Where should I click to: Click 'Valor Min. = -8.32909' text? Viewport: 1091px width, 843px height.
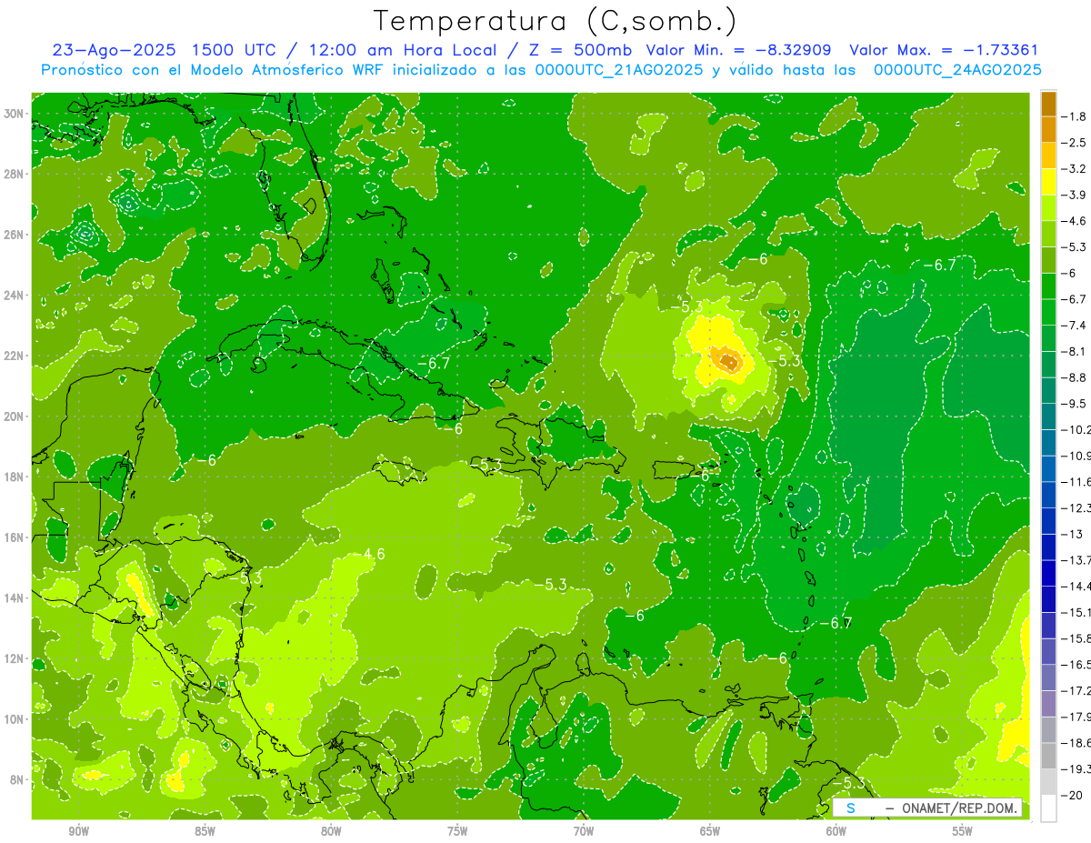point(739,51)
